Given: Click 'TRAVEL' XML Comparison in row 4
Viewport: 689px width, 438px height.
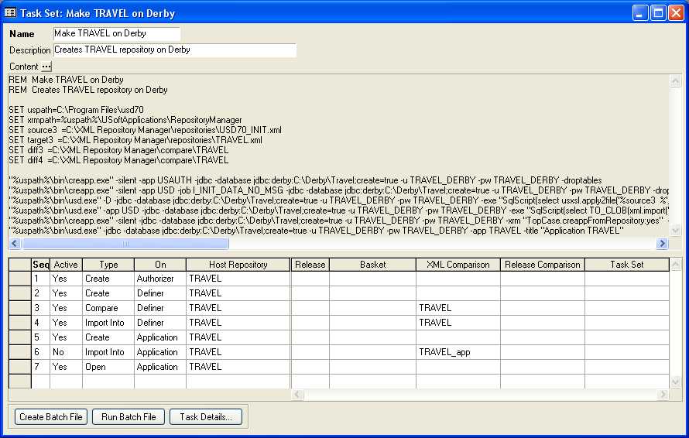Looking at the screenshot, I should coord(458,323).
